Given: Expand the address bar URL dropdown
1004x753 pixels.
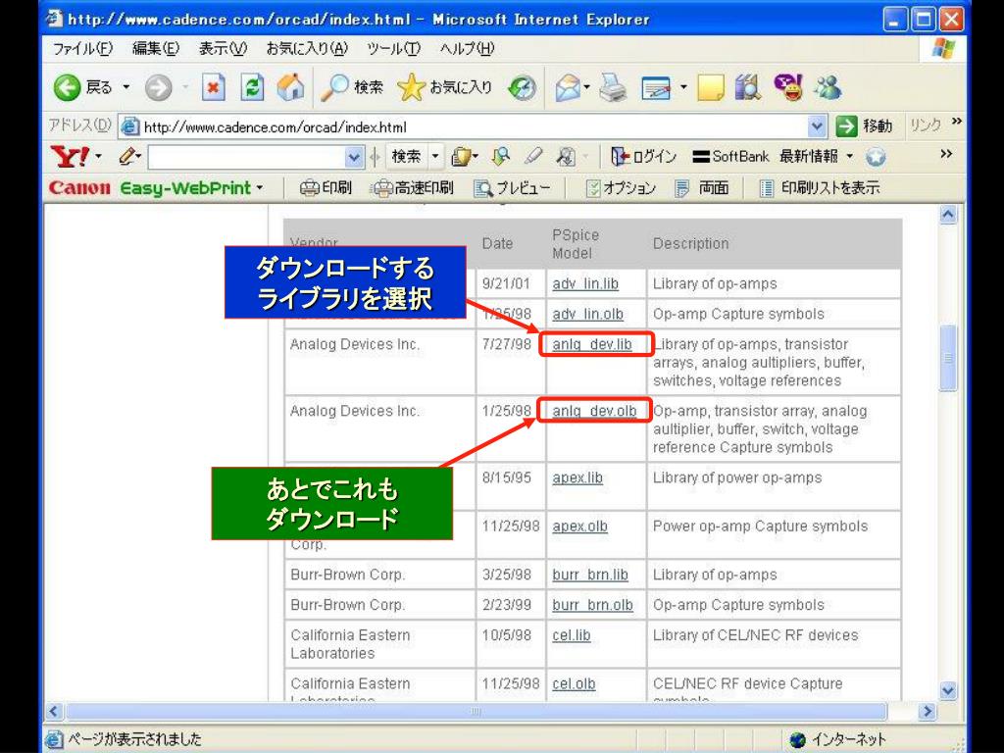Looking at the screenshot, I should 817,126.
